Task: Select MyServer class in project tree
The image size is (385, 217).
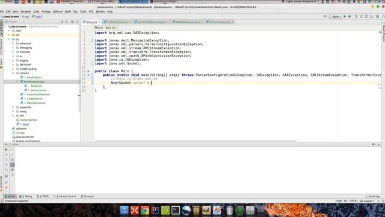Action: click(36, 86)
